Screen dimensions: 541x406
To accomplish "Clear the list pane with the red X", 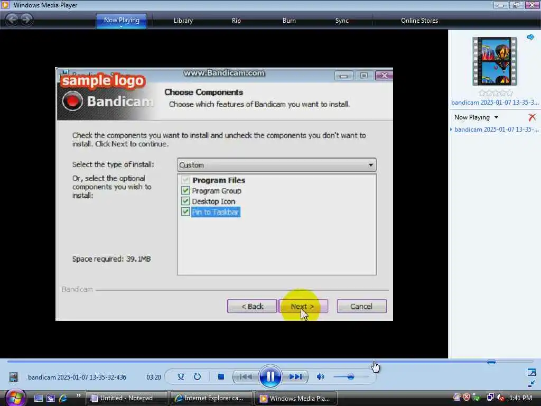I will pos(532,117).
